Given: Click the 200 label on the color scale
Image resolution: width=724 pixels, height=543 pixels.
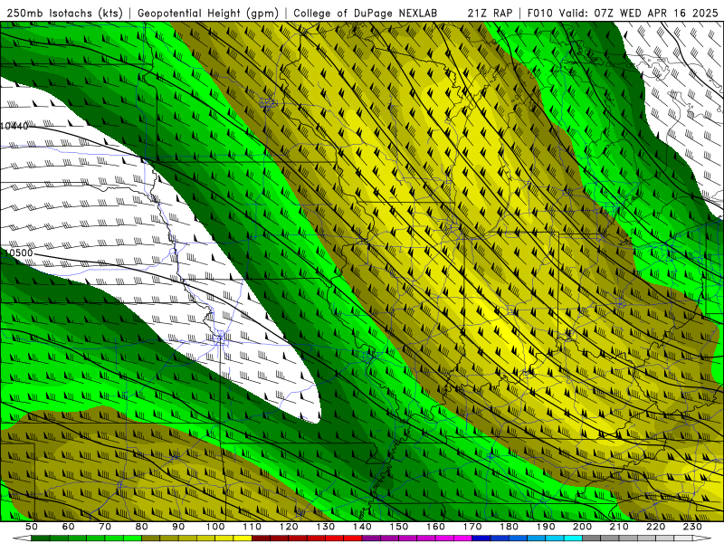Looking at the screenshot, I should tap(582, 527).
